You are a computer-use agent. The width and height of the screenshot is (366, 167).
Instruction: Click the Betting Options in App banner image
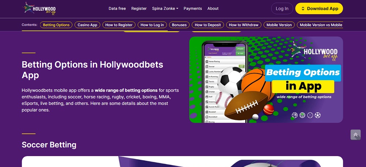(x=266, y=80)
